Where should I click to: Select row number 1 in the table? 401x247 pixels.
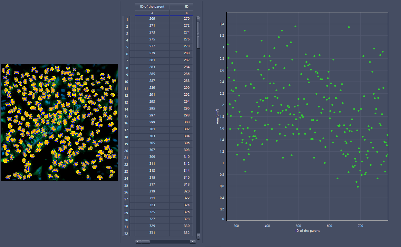click(x=126, y=20)
